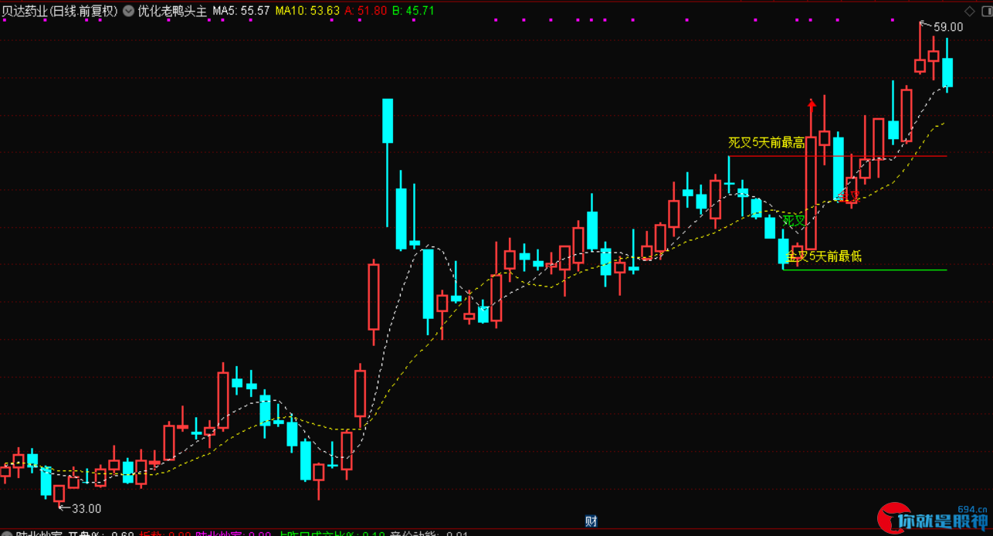Open the dropdown arrow beside 贝达药业 title
The width and height of the screenshot is (993, 536).
coord(127,11)
